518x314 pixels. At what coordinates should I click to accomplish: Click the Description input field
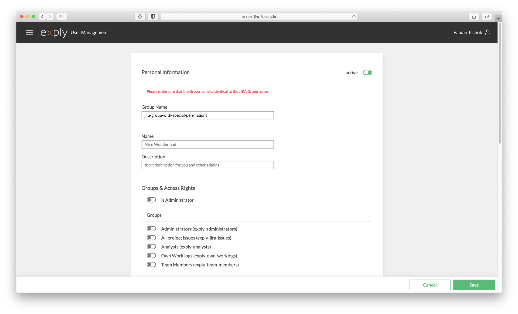click(x=207, y=165)
